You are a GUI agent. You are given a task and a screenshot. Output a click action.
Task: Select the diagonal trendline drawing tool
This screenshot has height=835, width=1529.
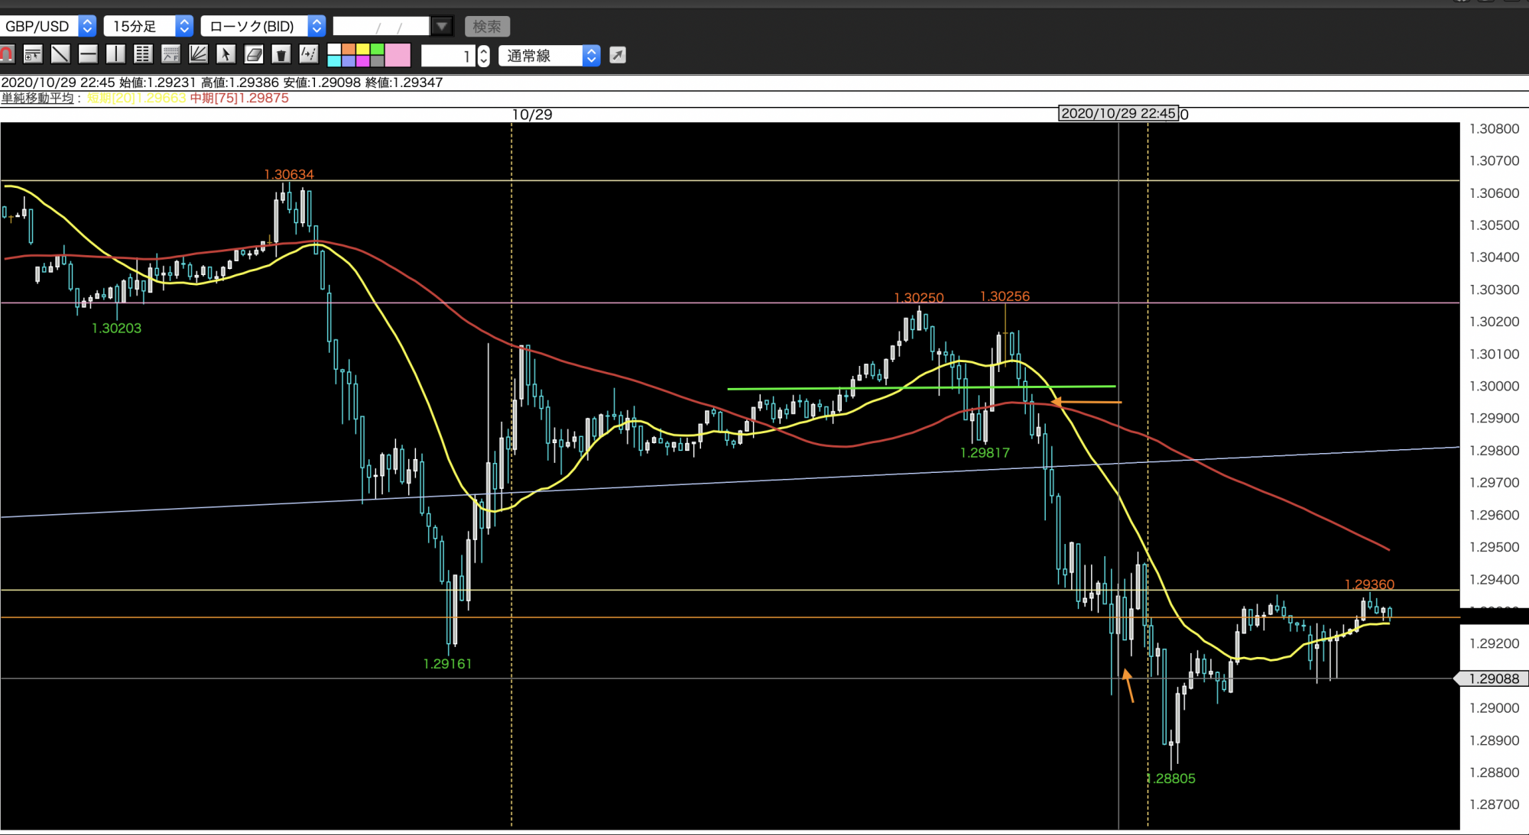[60, 54]
